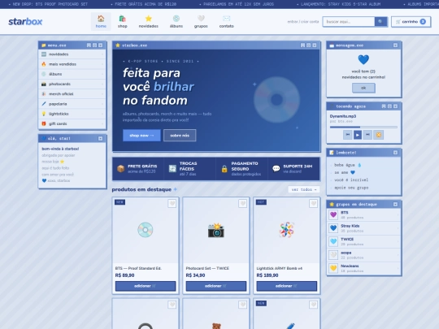
Task: Click the ver todos link
Action: [304, 189]
